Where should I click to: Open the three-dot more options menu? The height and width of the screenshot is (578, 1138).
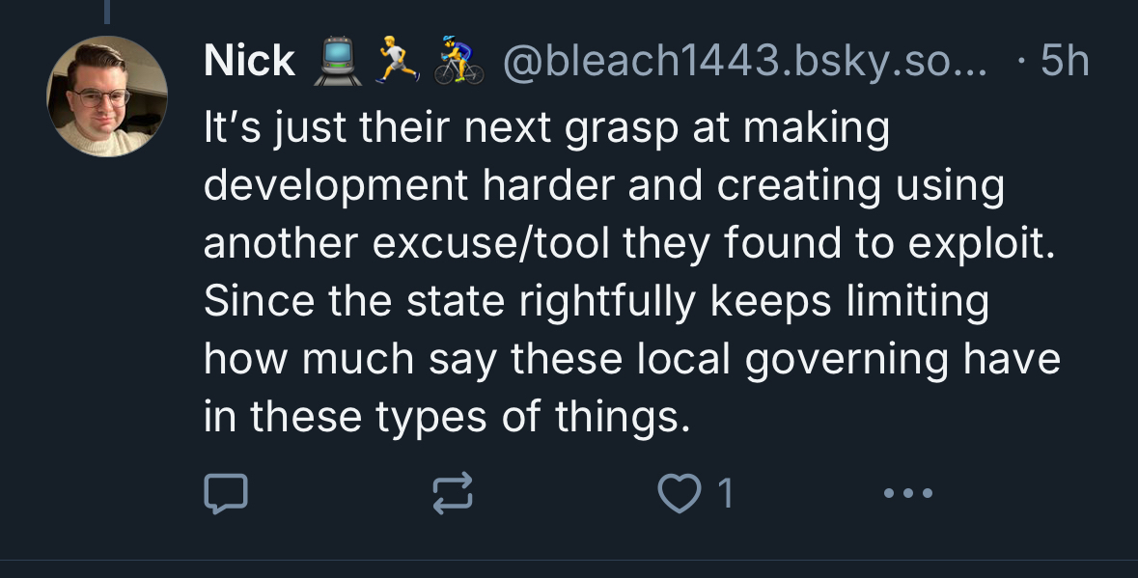pos(908,494)
